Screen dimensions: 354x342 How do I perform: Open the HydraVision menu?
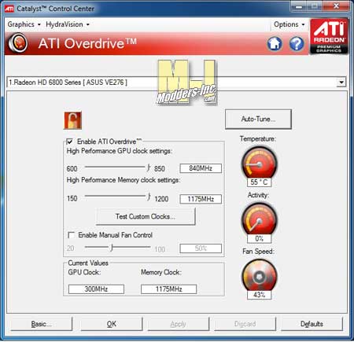click(x=68, y=24)
